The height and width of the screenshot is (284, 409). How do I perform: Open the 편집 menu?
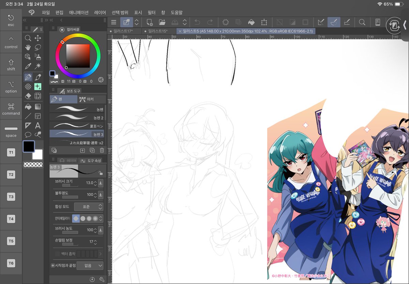point(59,13)
